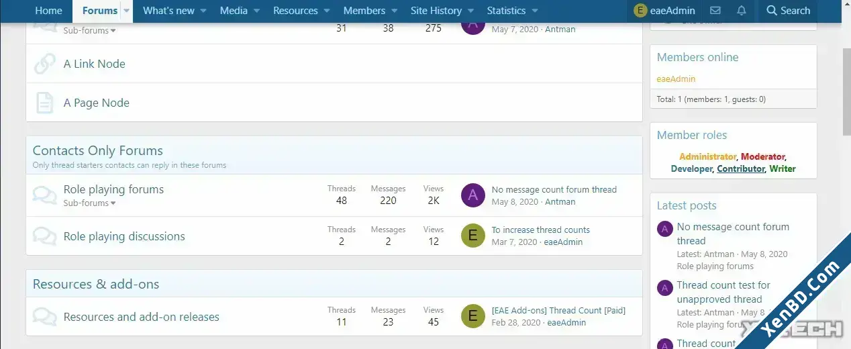
Task: Open the inbox envelope icon
Action: pos(715,11)
